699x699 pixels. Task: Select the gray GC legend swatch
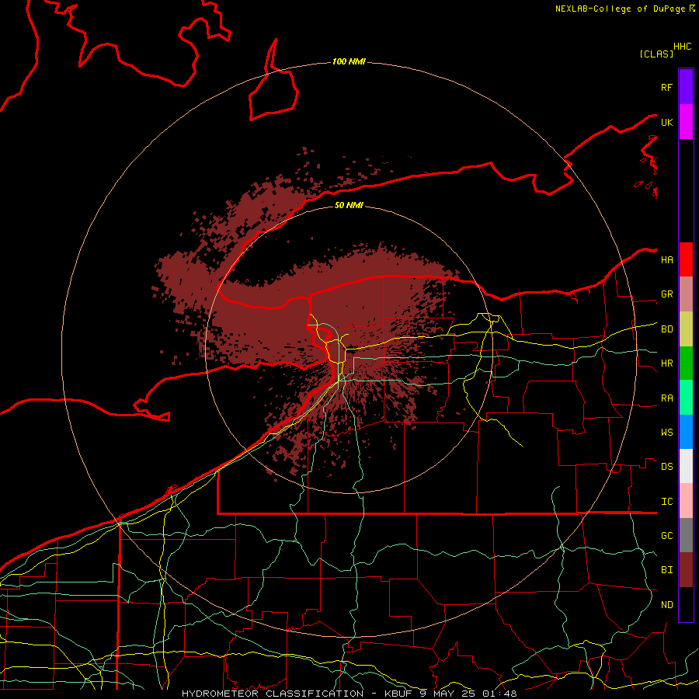[x=686, y=535]
